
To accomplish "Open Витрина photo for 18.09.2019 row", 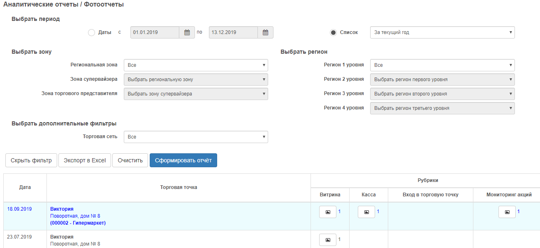I will [x=328, y=212].
